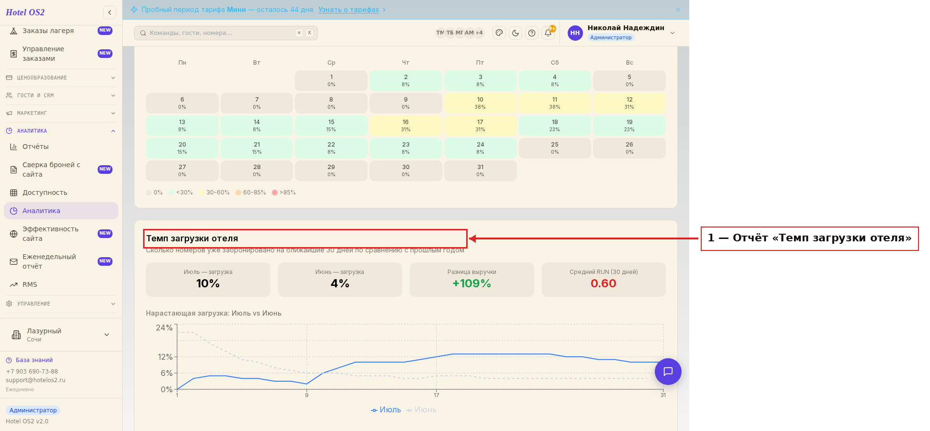930x431 pixels.
Task: Follow the Узнать о тарифах link
Action: point(349,10)
